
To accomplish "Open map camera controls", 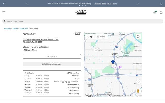I will coord(138,82).
